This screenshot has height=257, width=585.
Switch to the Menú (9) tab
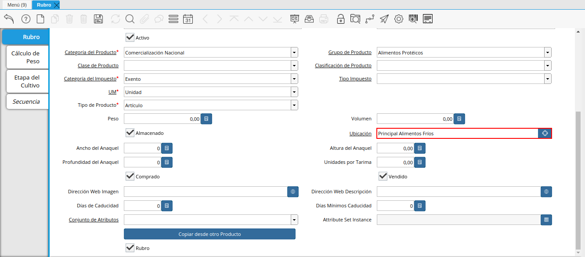tap(17, 5)
